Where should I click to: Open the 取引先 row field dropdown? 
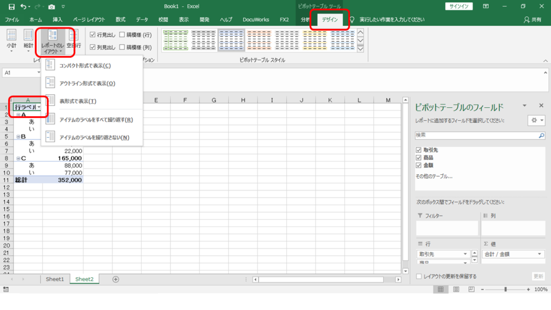tap(465, 254)
